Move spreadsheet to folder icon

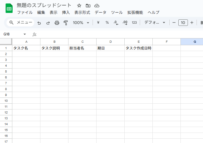pos(88,6)
